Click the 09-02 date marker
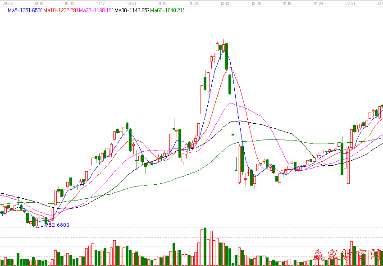The width and height of the screenshot is (383, 266). 8,3
